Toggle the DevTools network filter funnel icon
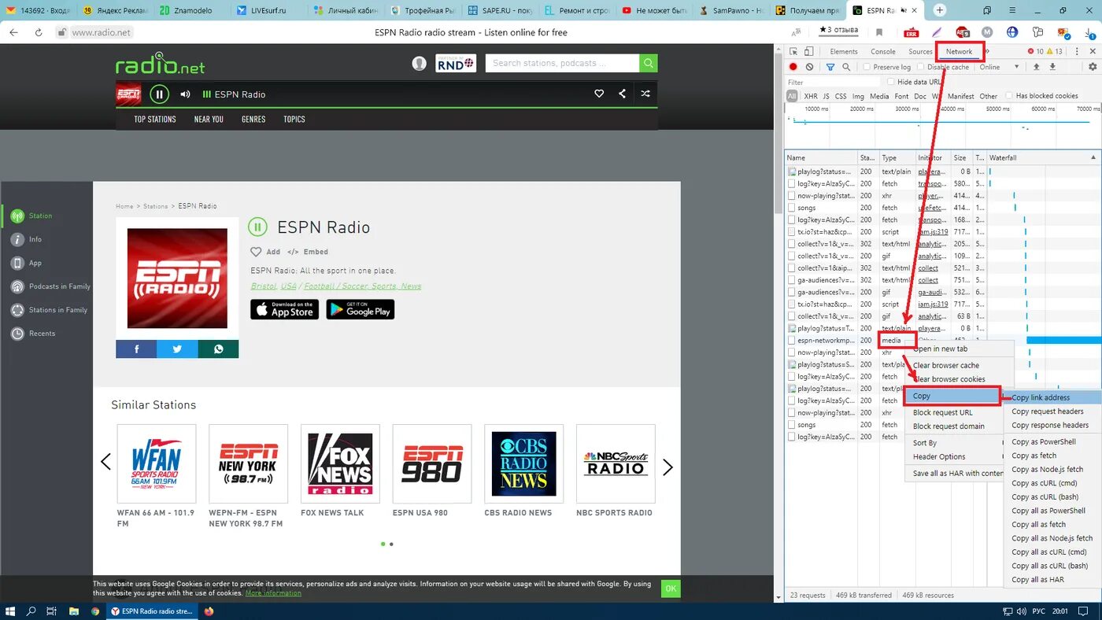 (830, 67)
